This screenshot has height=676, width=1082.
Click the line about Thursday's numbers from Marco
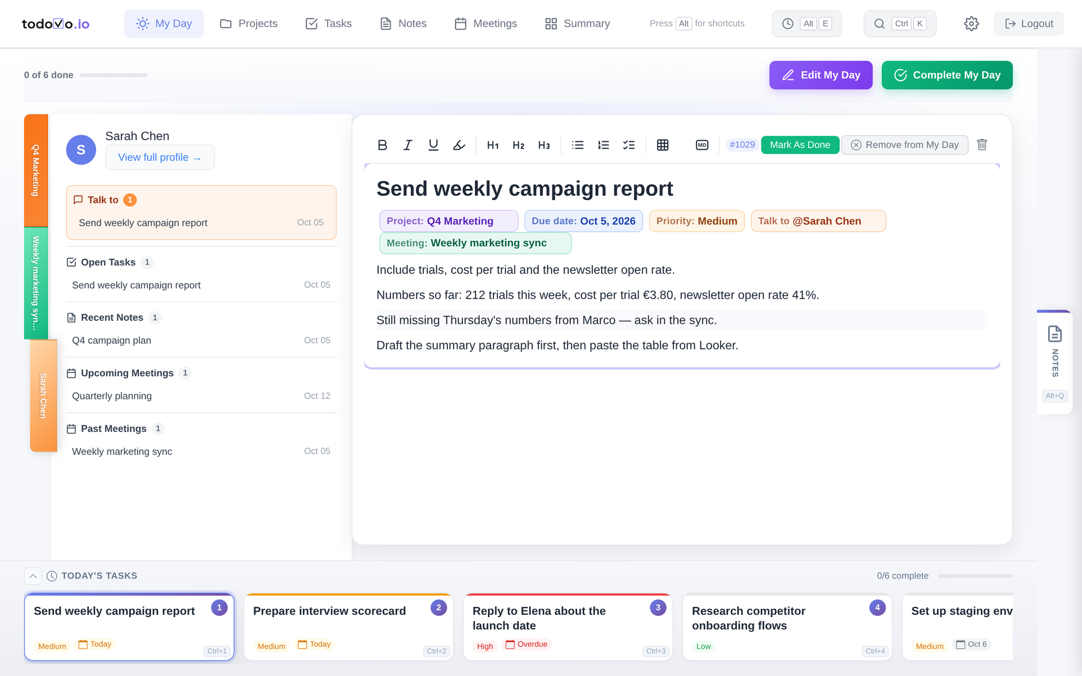pyautogui.click(x=682, y=320)
